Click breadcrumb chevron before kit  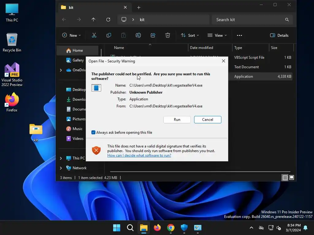[x=133, y=20]
